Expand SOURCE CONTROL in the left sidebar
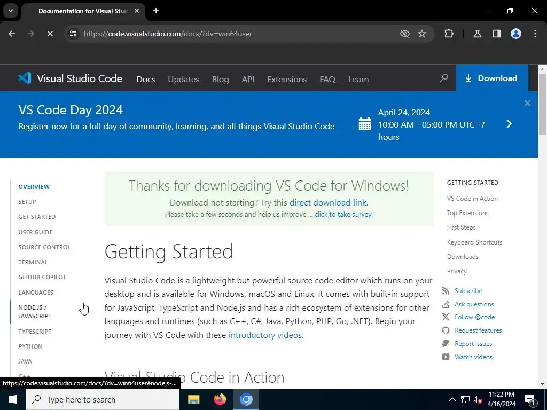This screenshot has height=410, width=547. click(x=45, y=247)
